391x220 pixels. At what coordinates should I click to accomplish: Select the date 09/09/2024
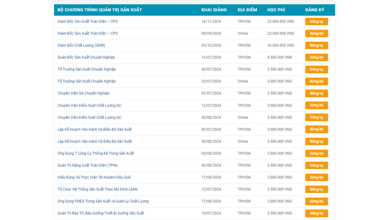[211, 33]
